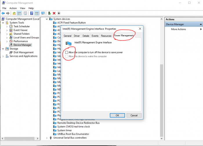Viewport: 203px width, 146px height.
Task: Click the device list scroll-up arrow
Action: point(162,19)
